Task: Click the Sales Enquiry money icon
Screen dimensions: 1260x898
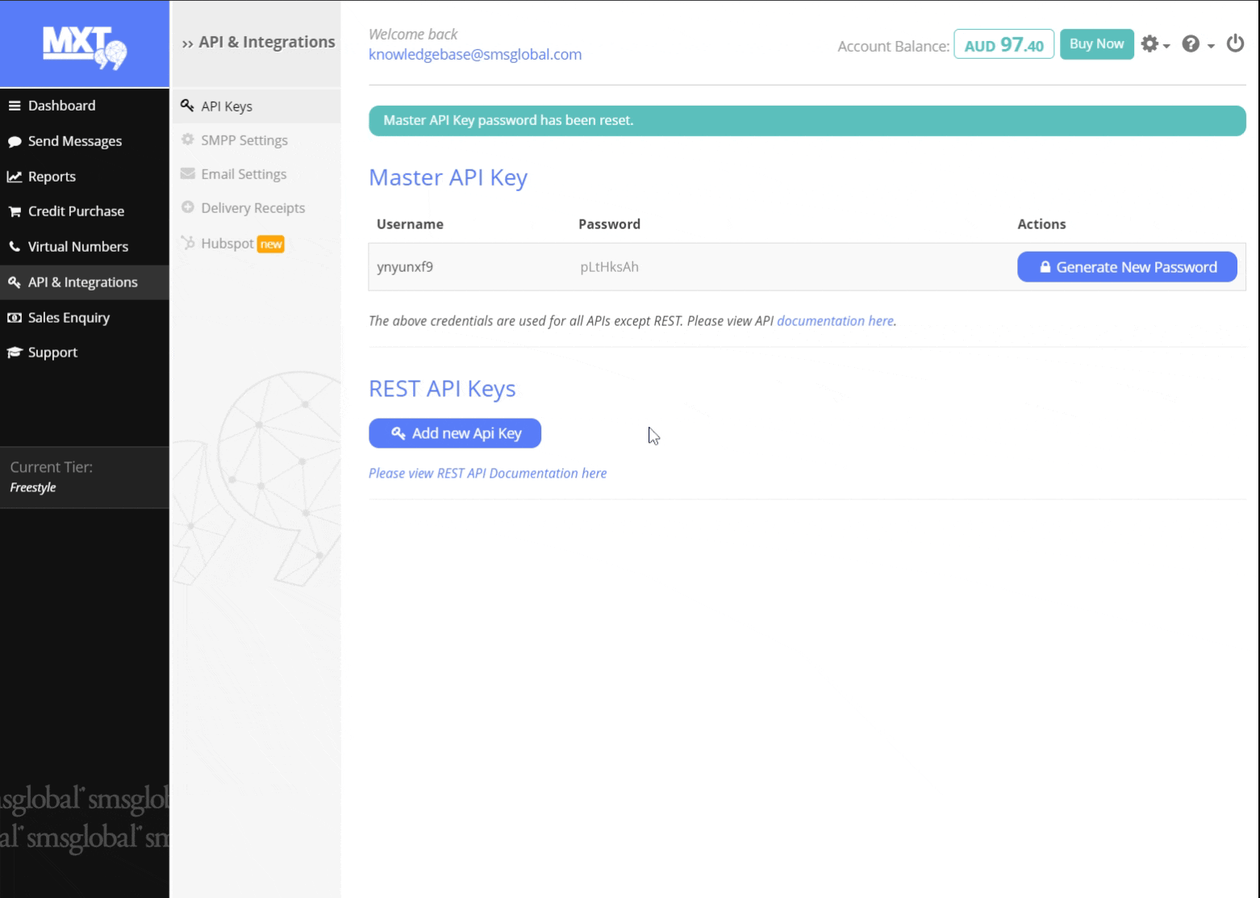Action: click(15, 318)
